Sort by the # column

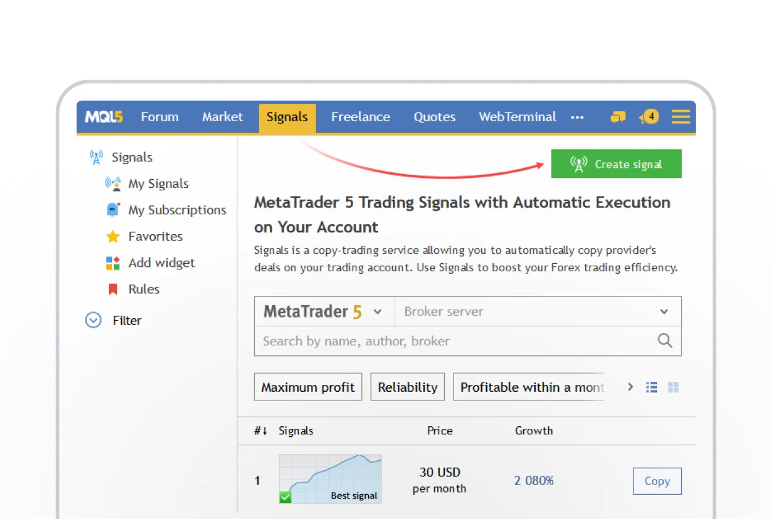260,431
